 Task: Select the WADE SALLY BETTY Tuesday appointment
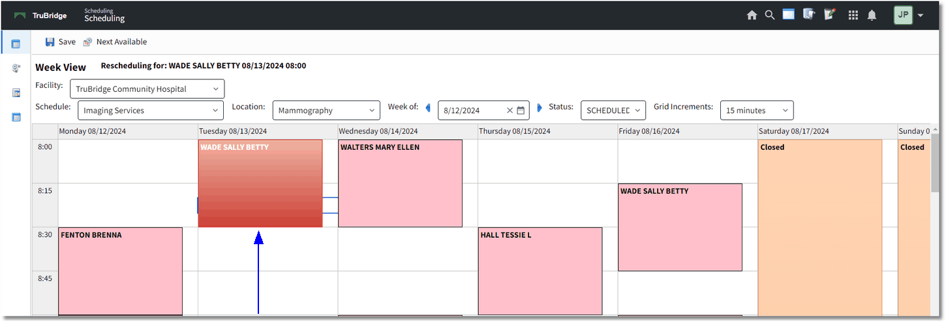260,184
